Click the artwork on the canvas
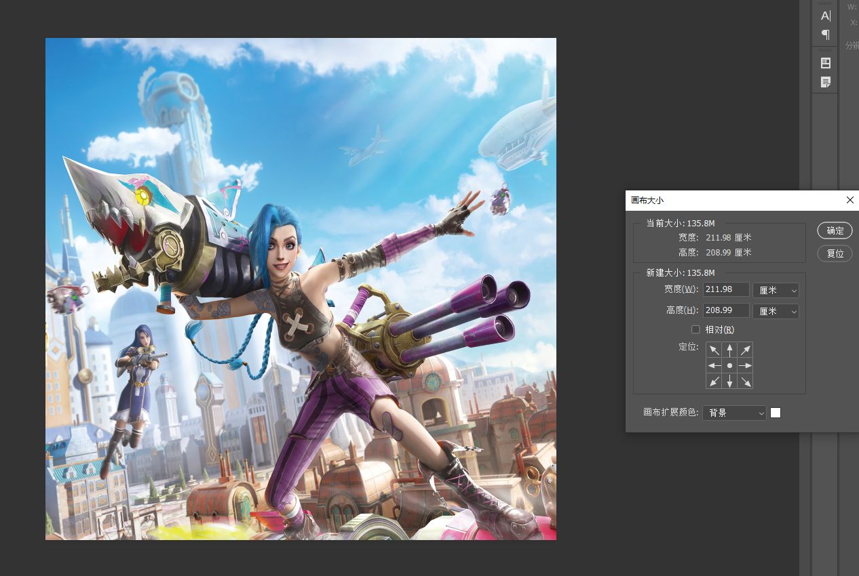This screenshot has height=576, width=859. 301,289
